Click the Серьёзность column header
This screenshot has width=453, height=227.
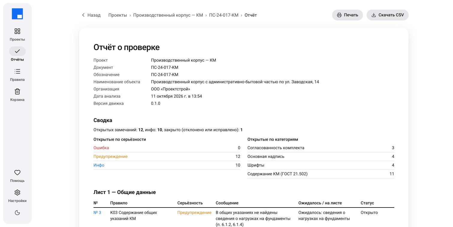pyautogui.click(x=190, y=203)
